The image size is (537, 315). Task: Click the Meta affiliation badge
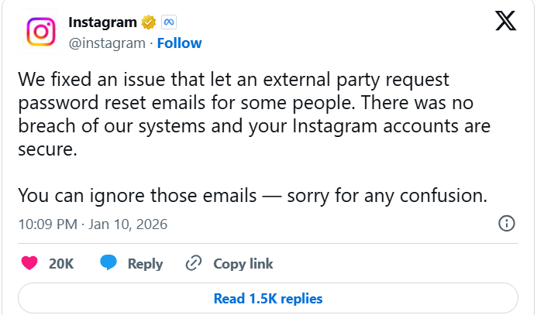168,22
